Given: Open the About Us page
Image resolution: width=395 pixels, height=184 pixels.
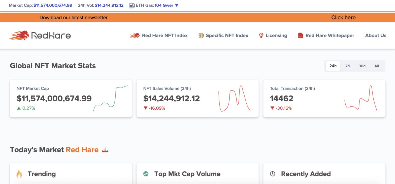Looking at the screenshot, I should tap(376, 35).
